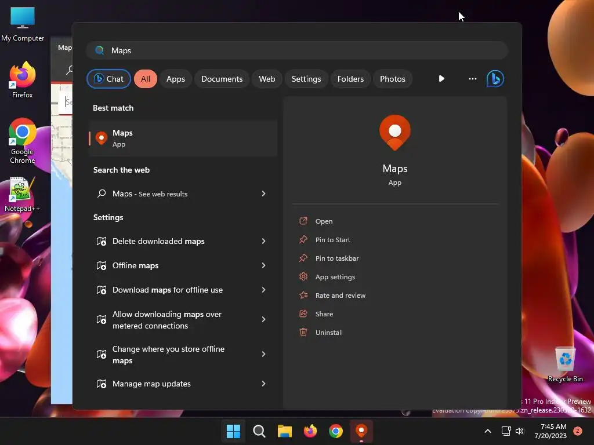The image size is (594, 445).
Task: Click the Pin to taskbar pin icon
Action: [x=303, y=258]
